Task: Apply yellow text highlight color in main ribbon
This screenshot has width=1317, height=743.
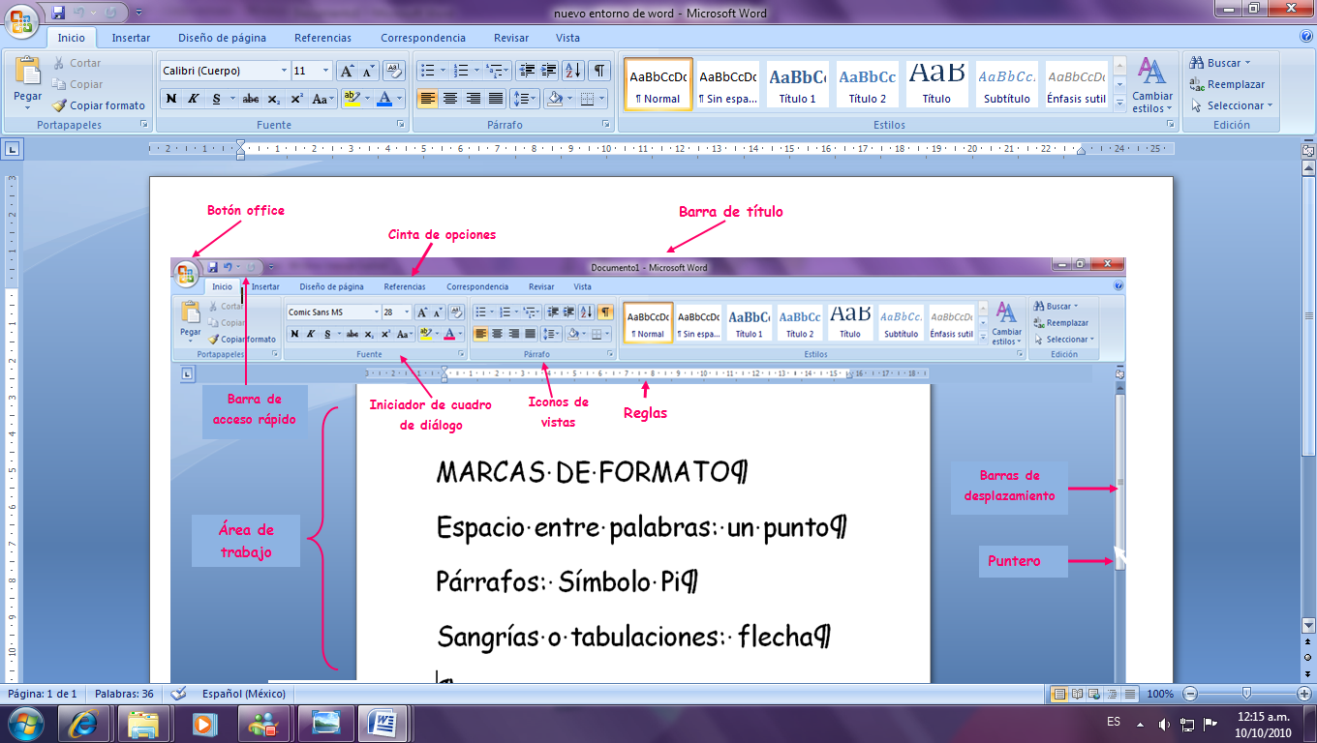Action: (350, 99)
